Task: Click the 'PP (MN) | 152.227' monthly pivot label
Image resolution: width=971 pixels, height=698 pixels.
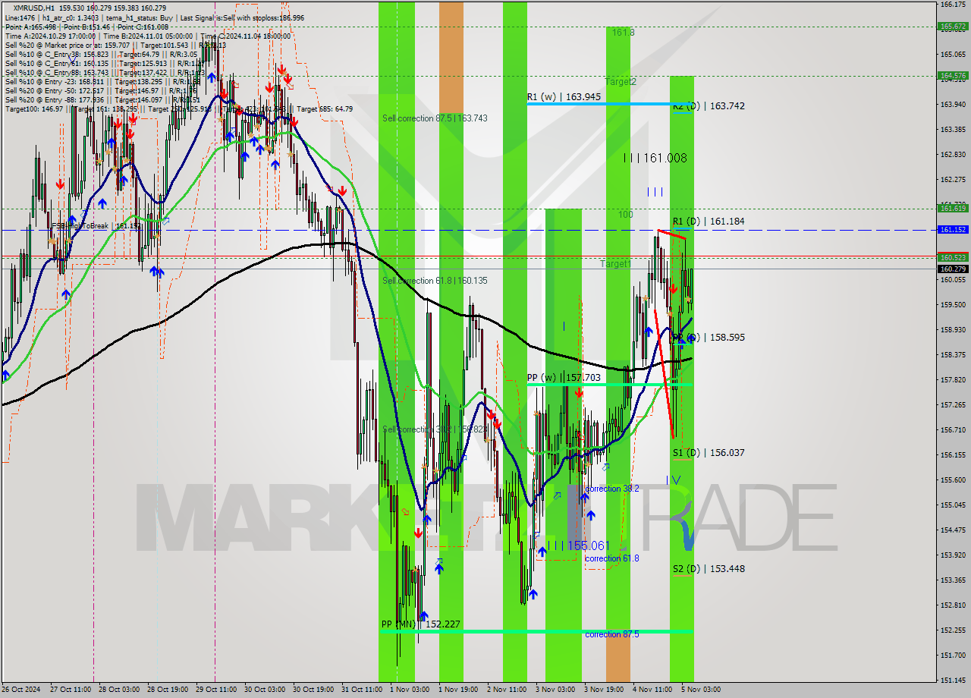Action: (421, 624)
